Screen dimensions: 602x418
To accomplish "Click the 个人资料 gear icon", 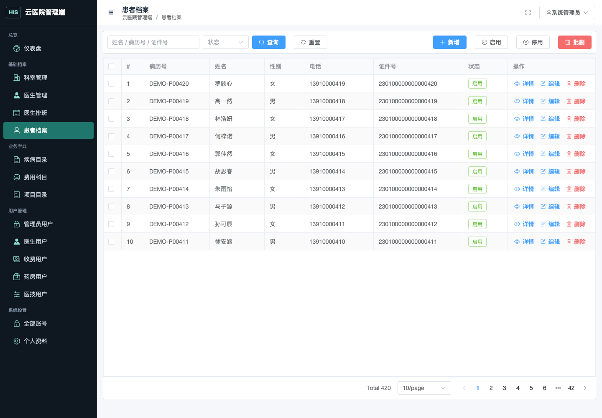I will point(17,341).
